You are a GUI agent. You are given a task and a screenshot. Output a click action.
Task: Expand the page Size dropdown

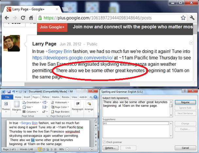[x=28, y=107]
